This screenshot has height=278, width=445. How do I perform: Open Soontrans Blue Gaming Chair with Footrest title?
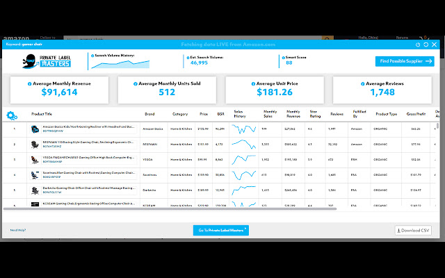89,173
